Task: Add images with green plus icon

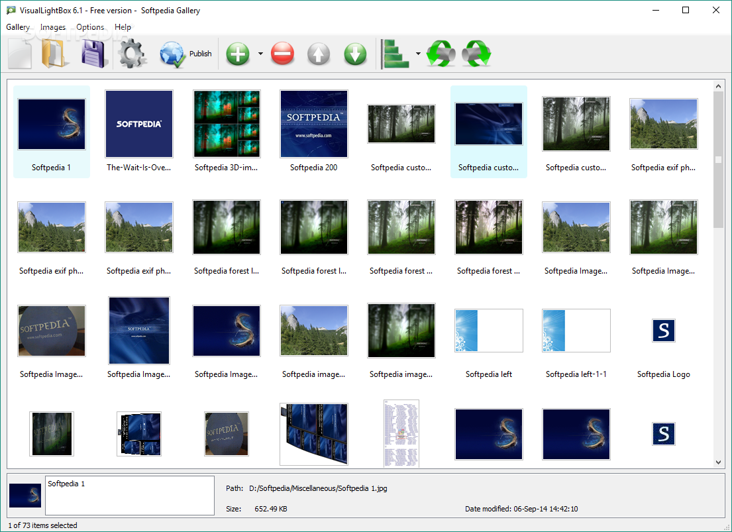Action: tap(238, 54)
